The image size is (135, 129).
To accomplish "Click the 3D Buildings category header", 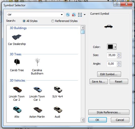I will [x=18, y=28].
